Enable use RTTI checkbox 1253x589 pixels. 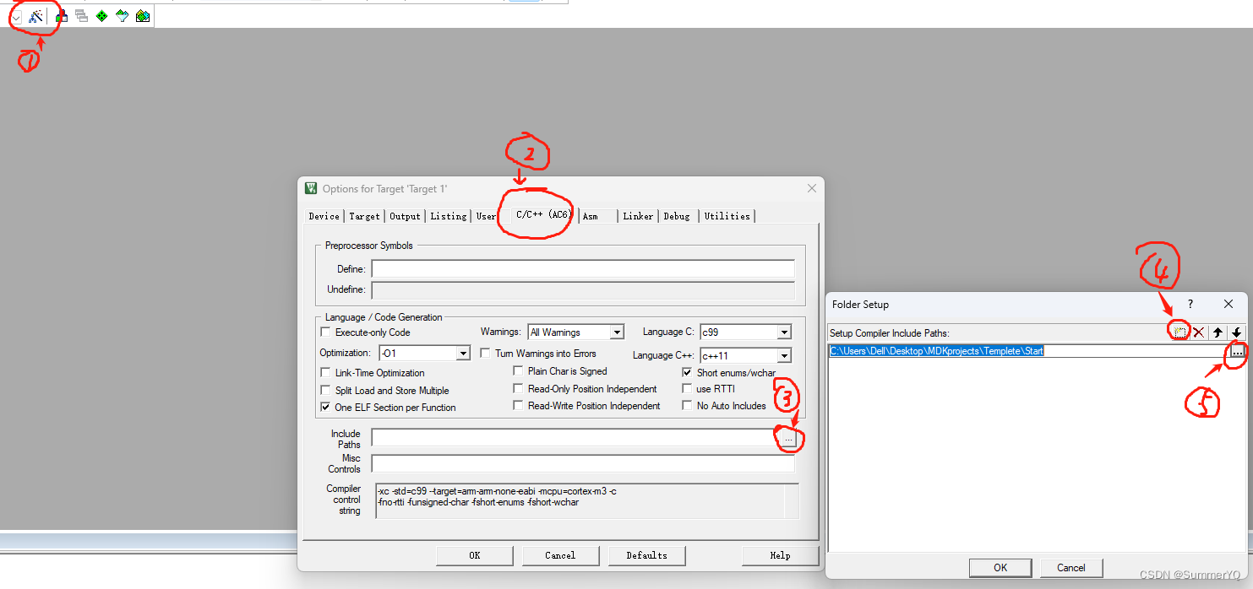point(687,389)
